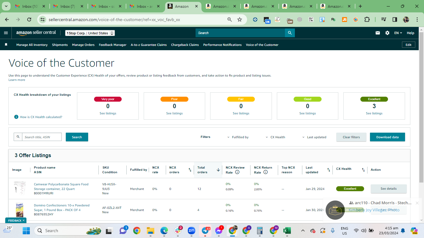Viewport: 424px width, 238px height.
Task: Expand the CX Health filter dropdown
Action: pyautogui.click(x=275, y=137)
